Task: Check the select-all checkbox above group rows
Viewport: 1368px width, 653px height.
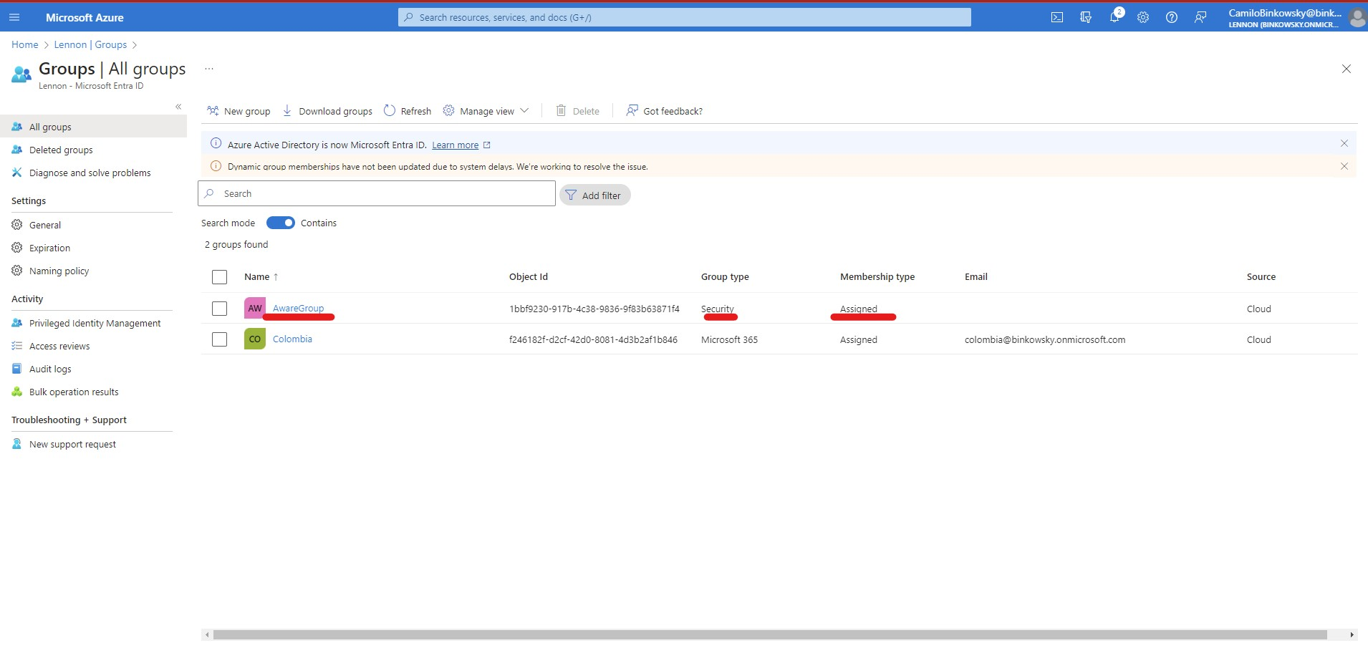Action: point(218,276)
